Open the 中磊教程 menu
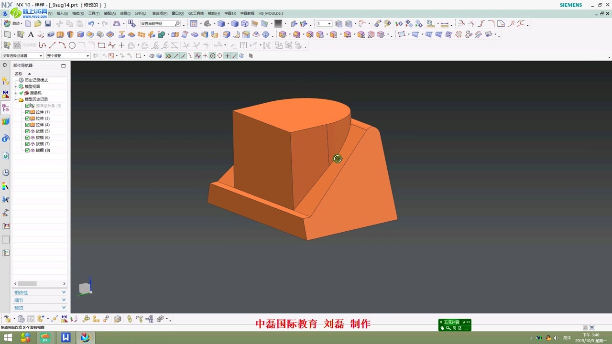This screenshot has width=612, height=344. [247, 13]
